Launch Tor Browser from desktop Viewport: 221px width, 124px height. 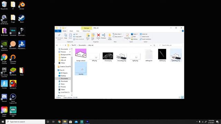pyautogui.click(x=4, y=32)
